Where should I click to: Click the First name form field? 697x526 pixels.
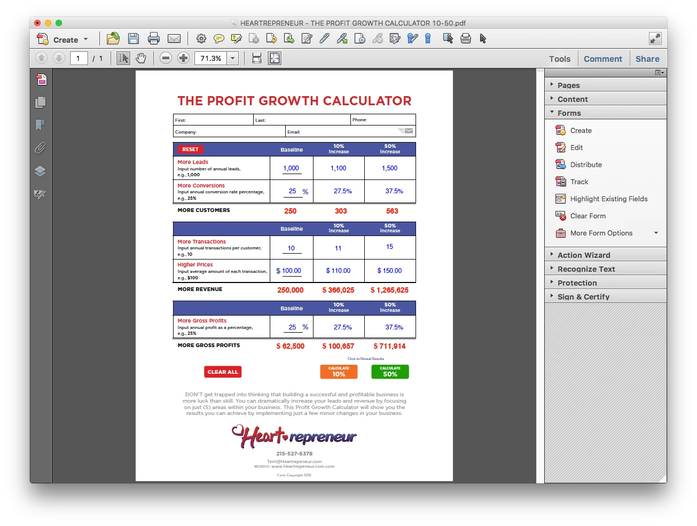click(213, 120)
